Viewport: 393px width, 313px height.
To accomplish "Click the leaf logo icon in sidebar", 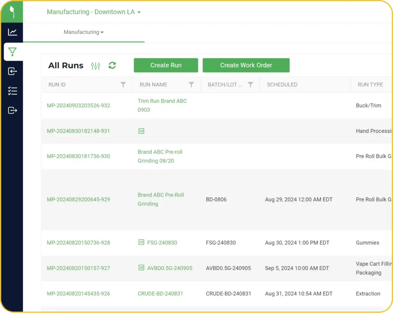I will click(x=12, y=11).
